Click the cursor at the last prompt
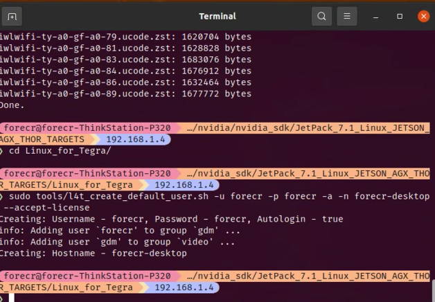The image size is (435, 302). 11,298
